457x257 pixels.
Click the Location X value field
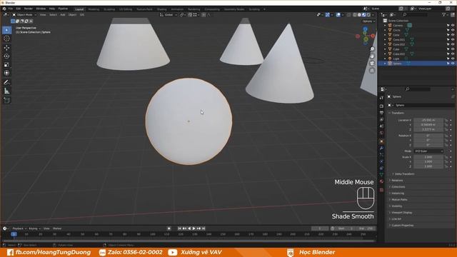(x=428, y=120)
